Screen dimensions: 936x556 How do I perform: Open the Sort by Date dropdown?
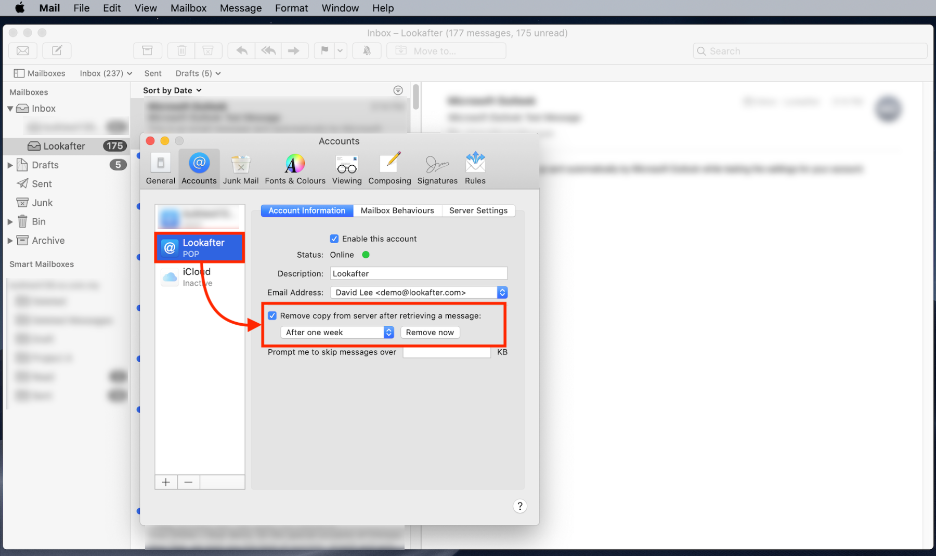[x=172, y=90]
